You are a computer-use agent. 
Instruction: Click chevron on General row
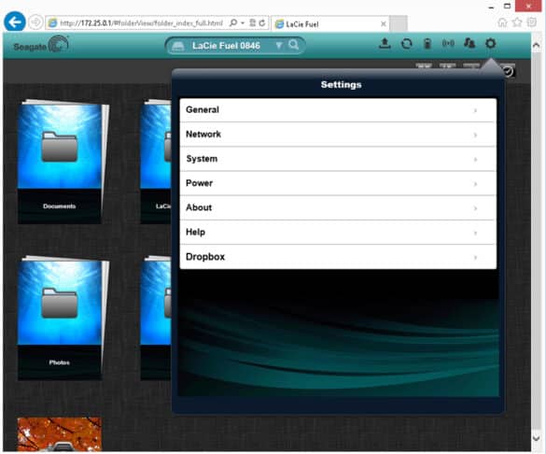click(475, 111)
